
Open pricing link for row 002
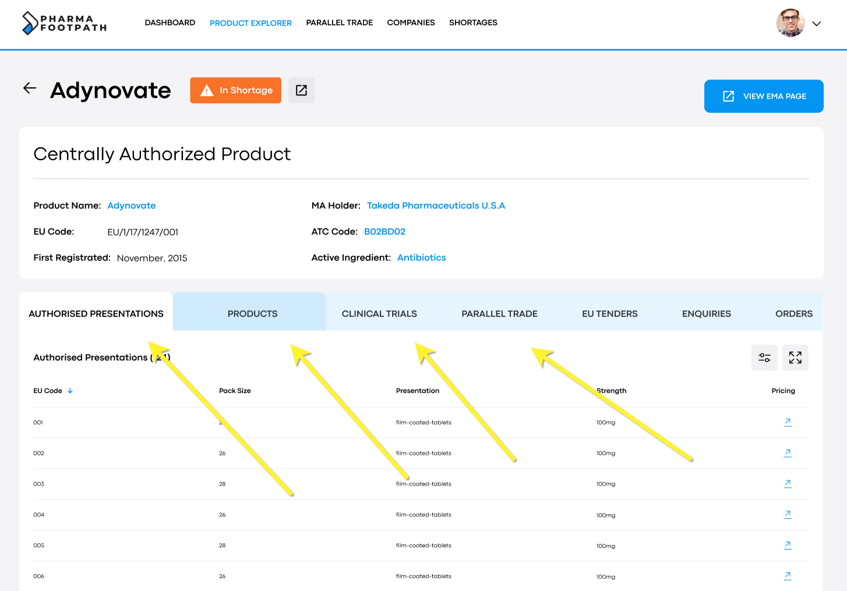[788, 453]
